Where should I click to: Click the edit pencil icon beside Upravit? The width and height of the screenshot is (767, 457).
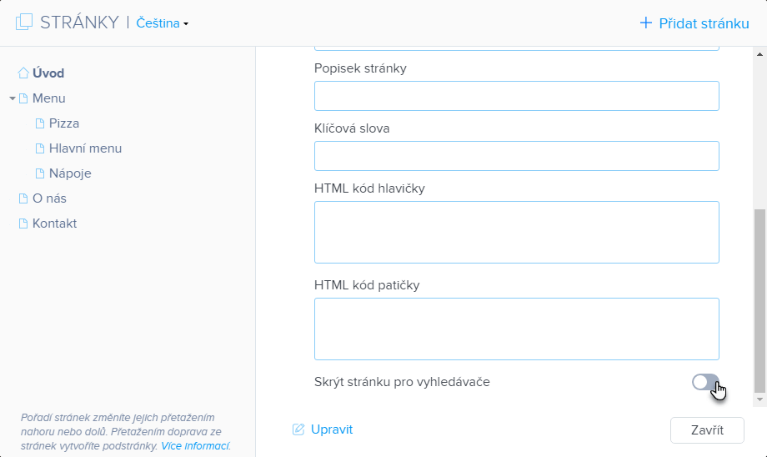(298, 429)
